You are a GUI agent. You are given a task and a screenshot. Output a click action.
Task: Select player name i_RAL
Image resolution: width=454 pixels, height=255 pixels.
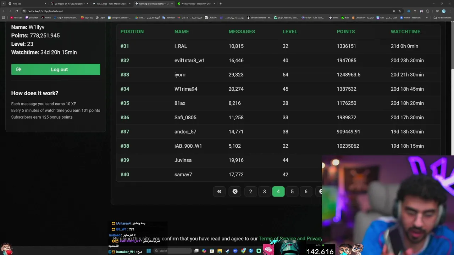click(x=181, y=46)
